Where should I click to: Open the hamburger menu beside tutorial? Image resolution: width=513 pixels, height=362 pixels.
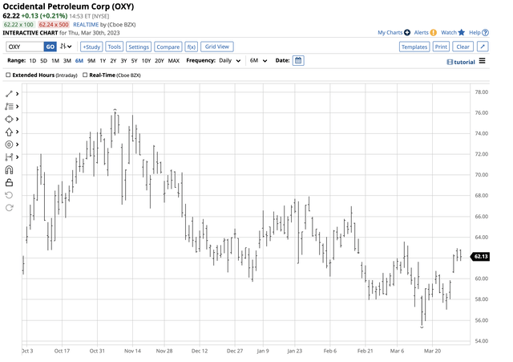tap(483, 61)
